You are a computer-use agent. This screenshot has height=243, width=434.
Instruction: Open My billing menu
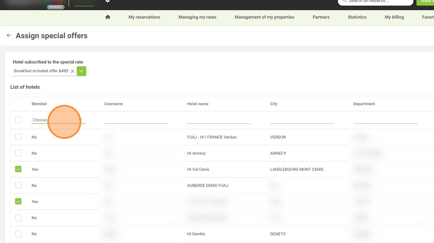coord(394,17)
